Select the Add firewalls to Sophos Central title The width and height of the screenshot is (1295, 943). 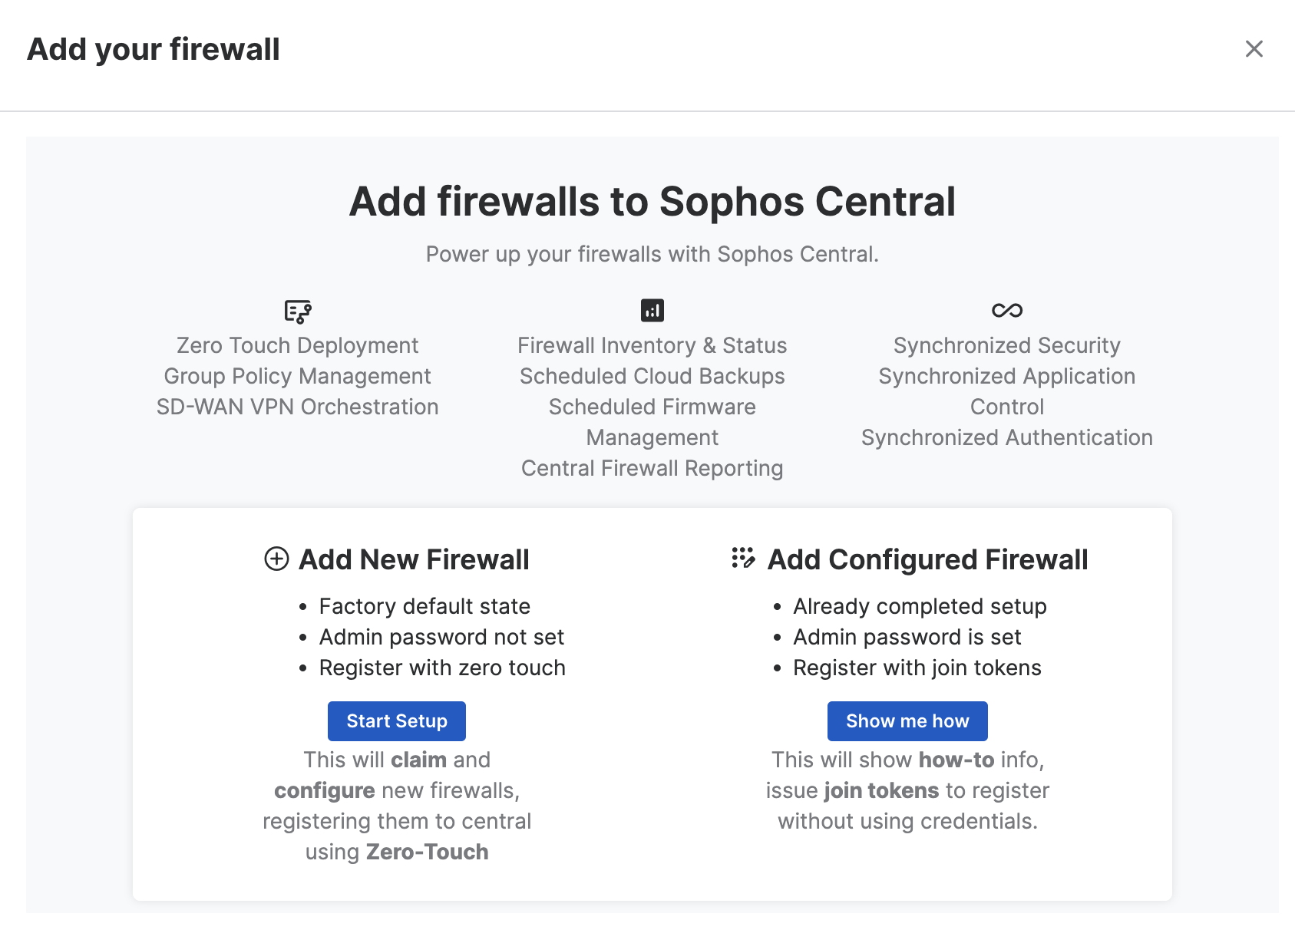[x=652, y=201]
